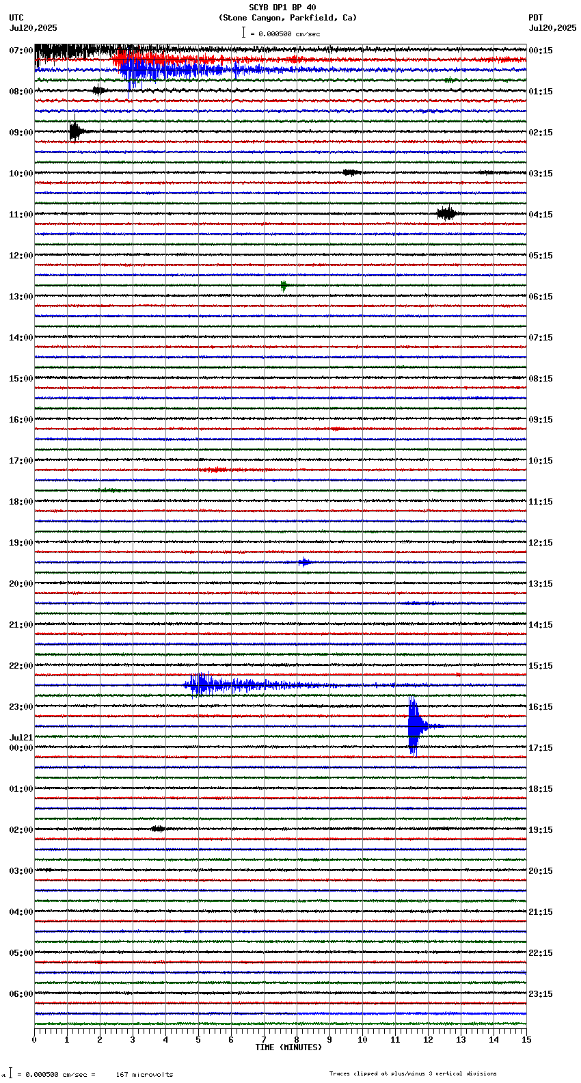
Task: Click the footer text '167 microvolts'
Action: click(x=144, y=1074)
